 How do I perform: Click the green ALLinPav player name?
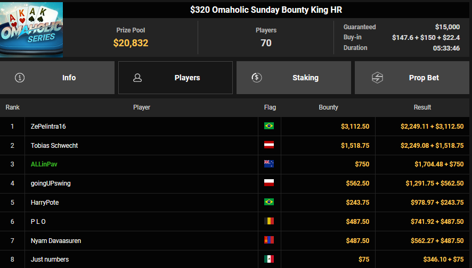point(44,164)
